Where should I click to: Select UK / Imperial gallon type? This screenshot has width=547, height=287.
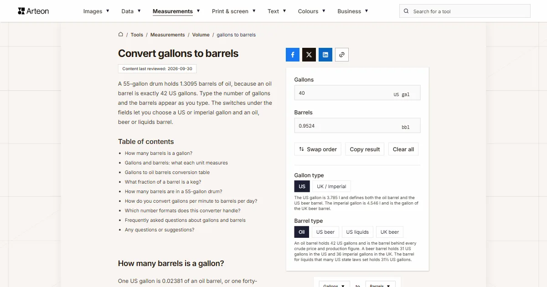click(331, 186)
